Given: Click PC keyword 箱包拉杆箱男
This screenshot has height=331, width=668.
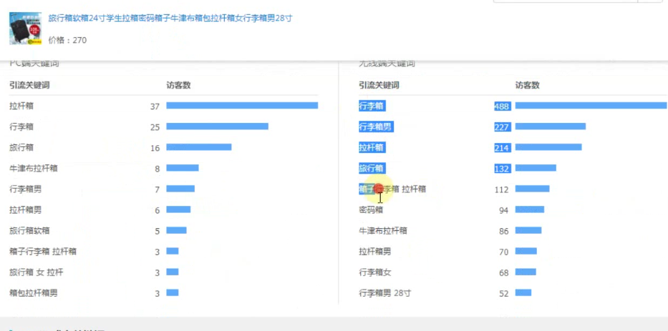Looking at the screenshot, I should (x=34, y=292).
